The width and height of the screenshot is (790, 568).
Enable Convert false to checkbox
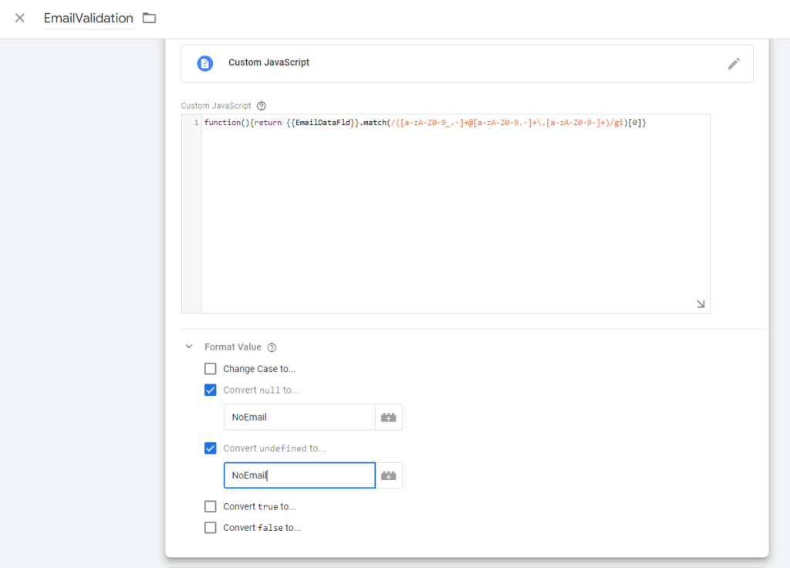point(211,528)
